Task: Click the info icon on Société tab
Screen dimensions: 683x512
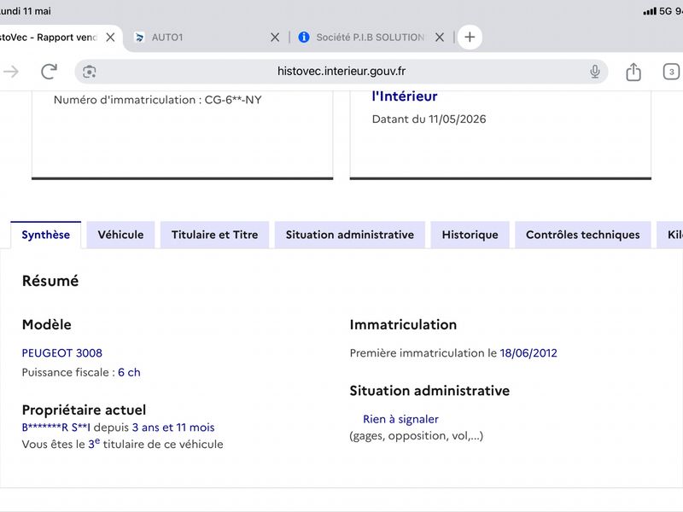Action: [x=304, y=37]
